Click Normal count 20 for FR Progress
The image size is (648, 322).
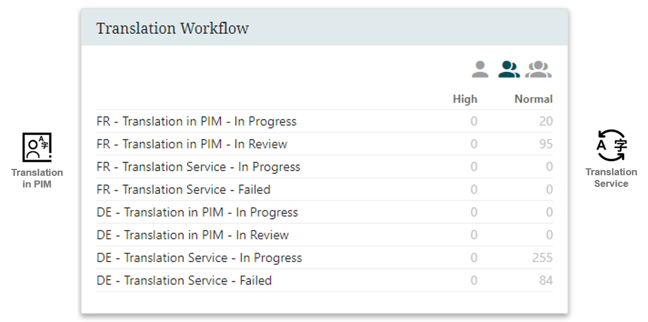[546, 121]
